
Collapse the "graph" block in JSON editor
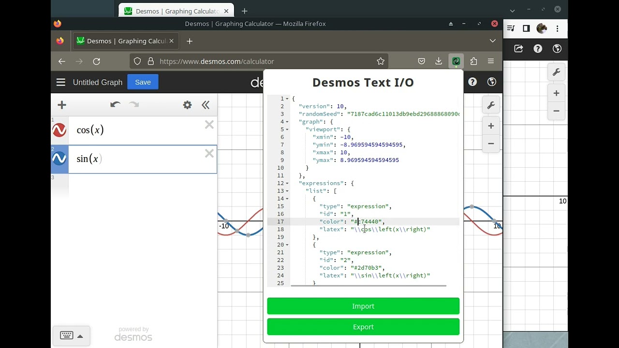click(x=287, y=122)
